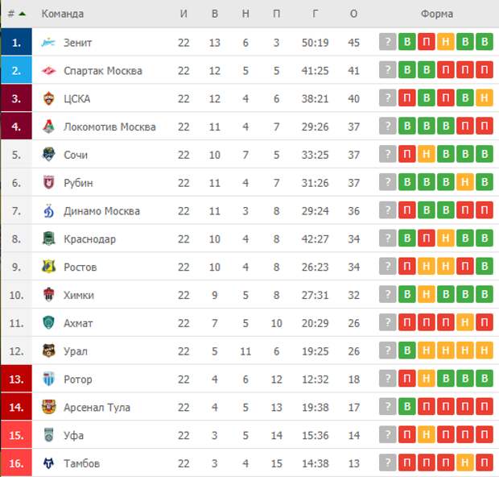Open Рубин team page link
This screenshot has width=499, height=477.
(78, 183)
